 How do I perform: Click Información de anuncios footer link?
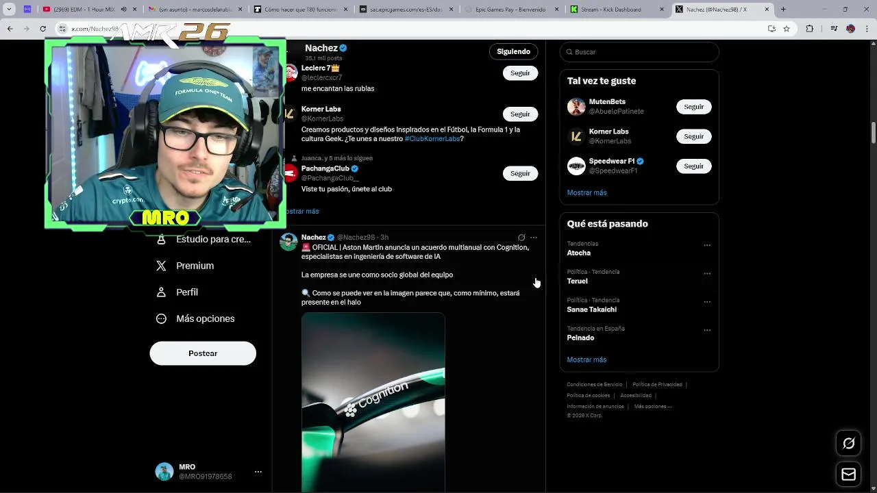pyautogui.click(x=595, y=407)
